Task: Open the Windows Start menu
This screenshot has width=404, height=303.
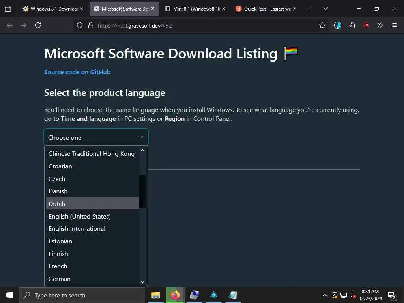Action: pyautogui.click(x=9, y=295)
